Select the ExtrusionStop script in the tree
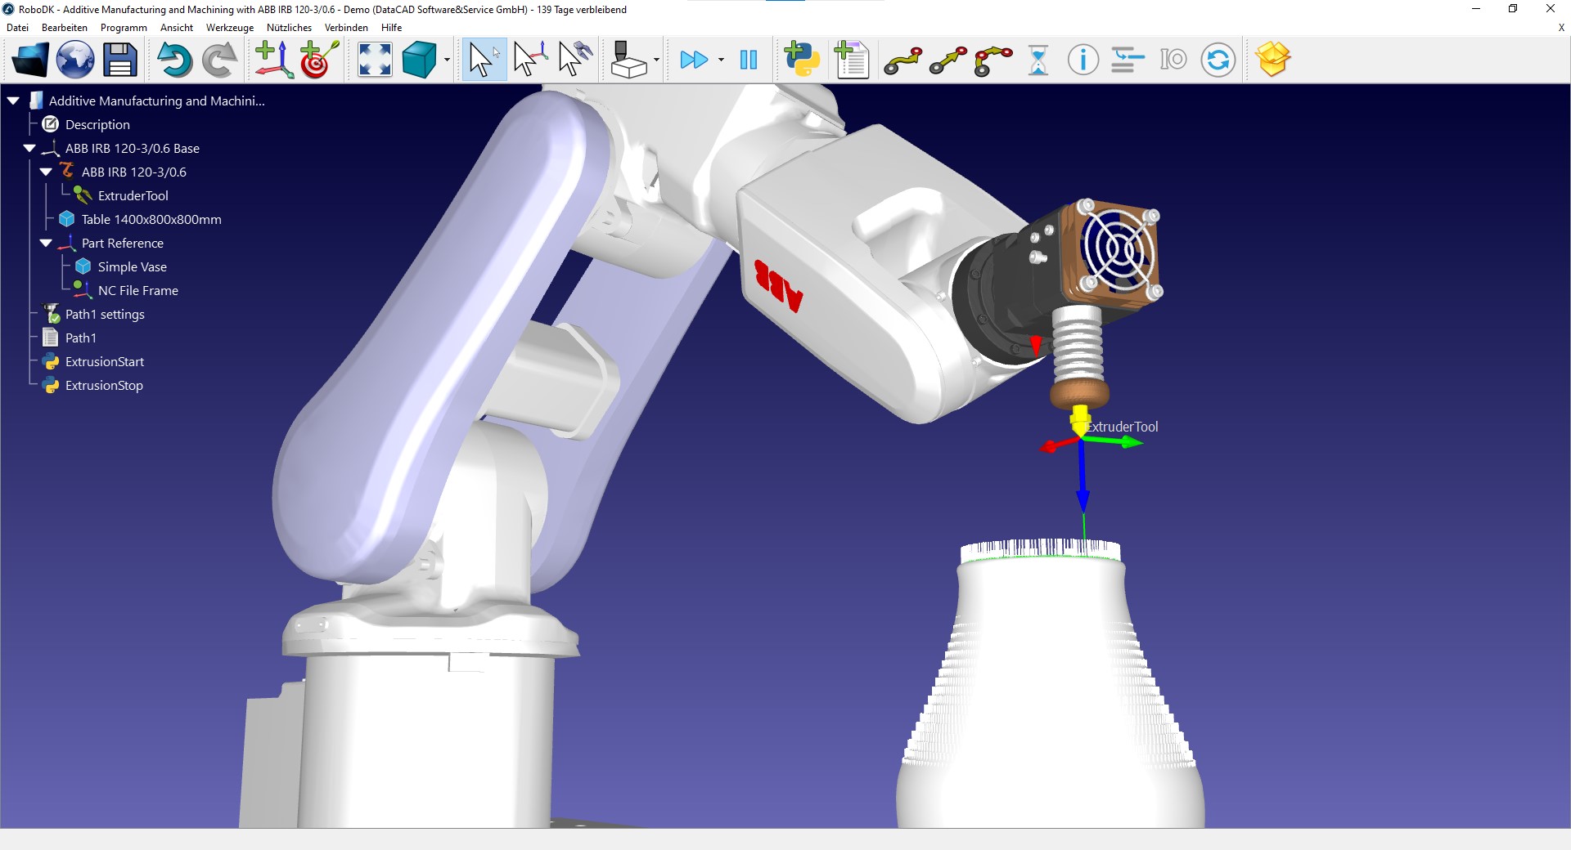The width and height of the screenshot is (1571, 850). coord(104,385)
